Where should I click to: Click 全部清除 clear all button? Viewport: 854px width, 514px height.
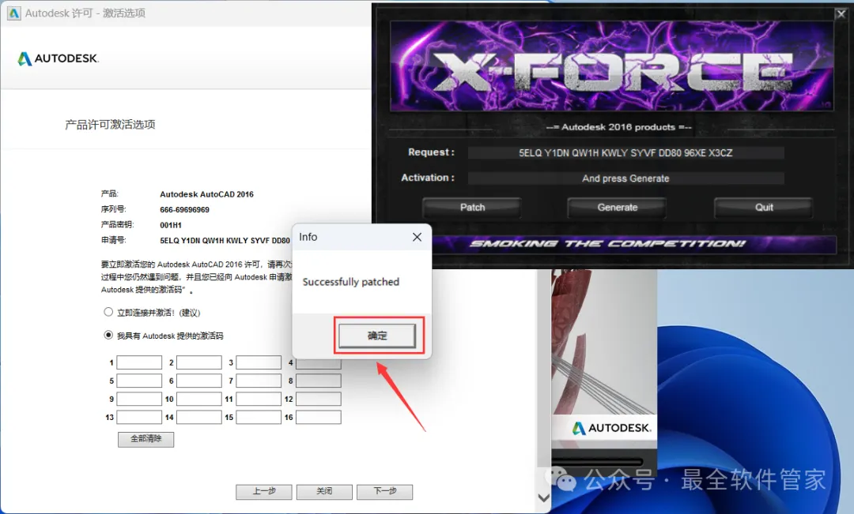coord(146,439)
